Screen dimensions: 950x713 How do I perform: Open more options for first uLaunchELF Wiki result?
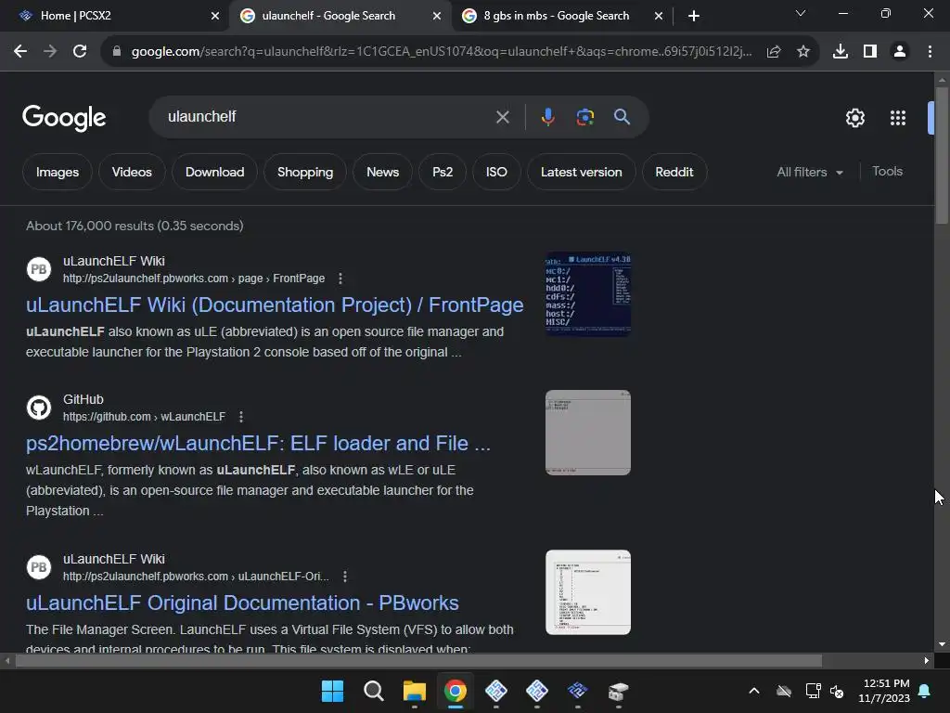[340, 279]
